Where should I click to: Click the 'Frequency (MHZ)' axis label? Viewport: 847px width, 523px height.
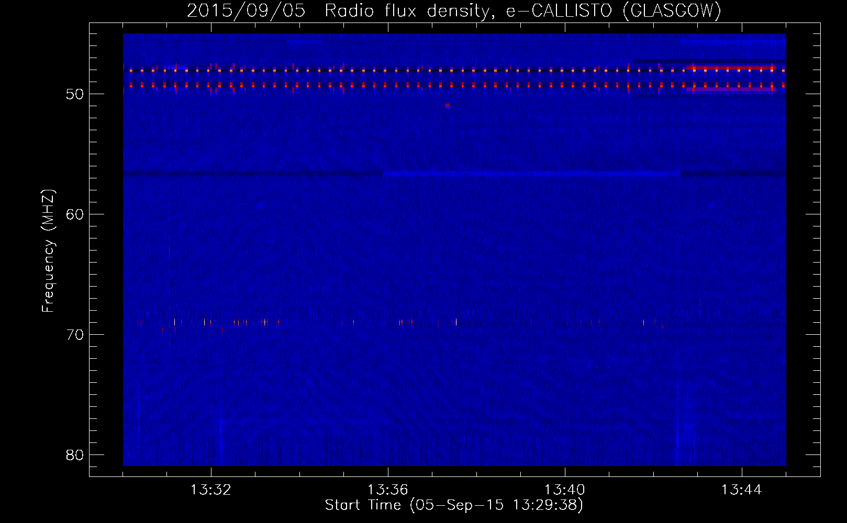pyautogui.click(x=48, y=251)
